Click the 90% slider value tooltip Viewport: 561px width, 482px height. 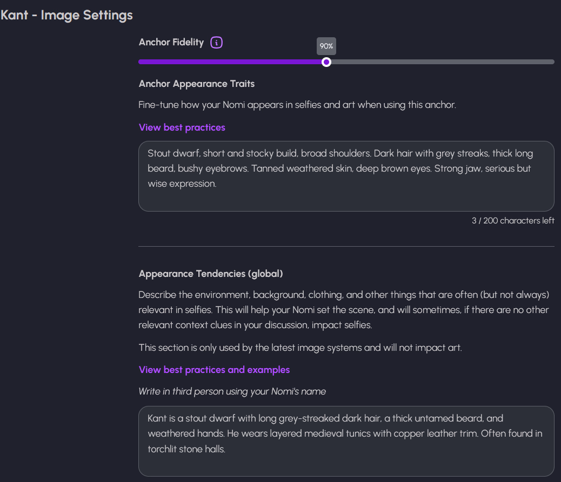click(326, 46)
